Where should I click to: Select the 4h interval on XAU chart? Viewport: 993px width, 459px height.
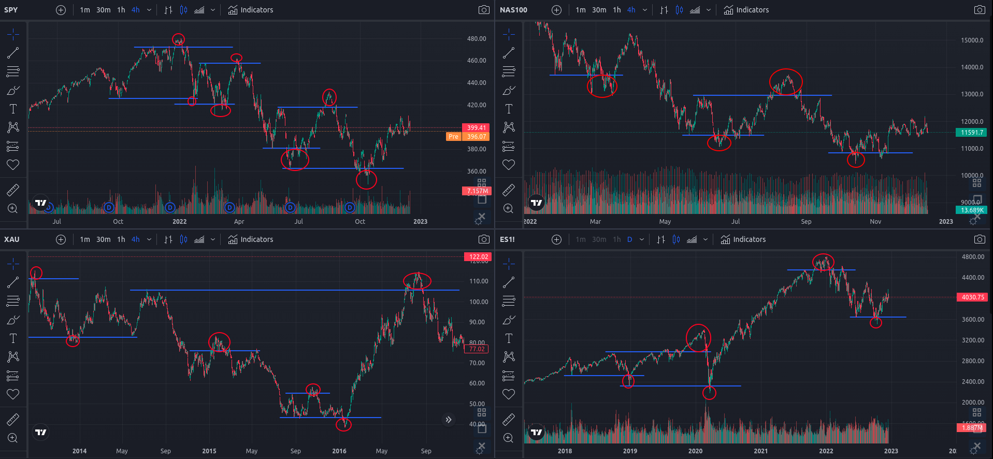(x=136, y=239)
